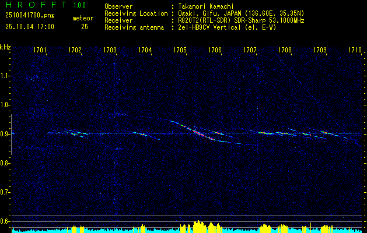Click the meteor echo trace near 1704
Image resolution: width=367 pixels, height=233 pixels.
click(x=146, y=136)
